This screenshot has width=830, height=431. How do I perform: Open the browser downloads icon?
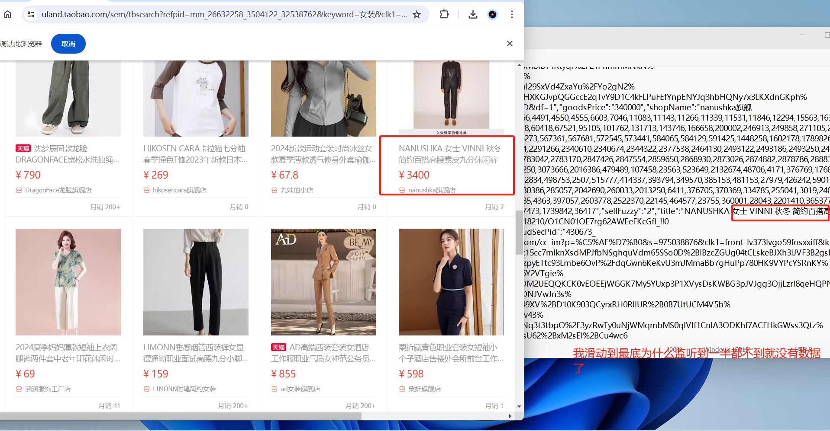pyautogui.click(x=473, y=14)
